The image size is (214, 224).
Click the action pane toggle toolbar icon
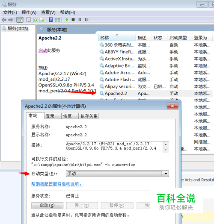[57, 20]
